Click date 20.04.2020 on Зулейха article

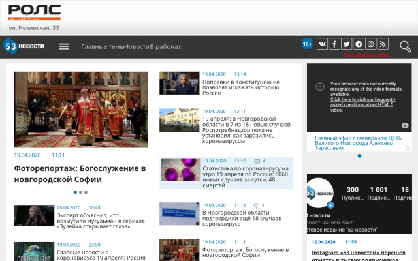[x=69, y=207]
